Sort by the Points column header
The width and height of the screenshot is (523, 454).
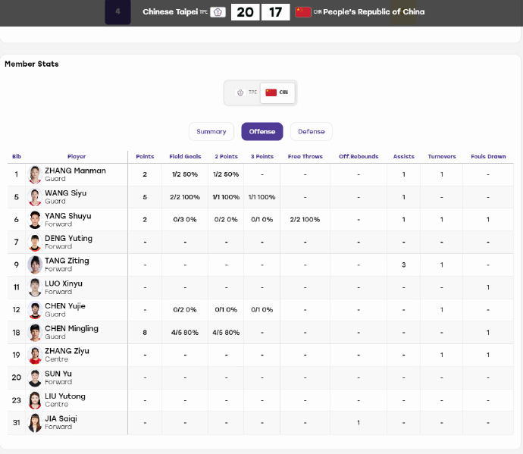[145, 156]
